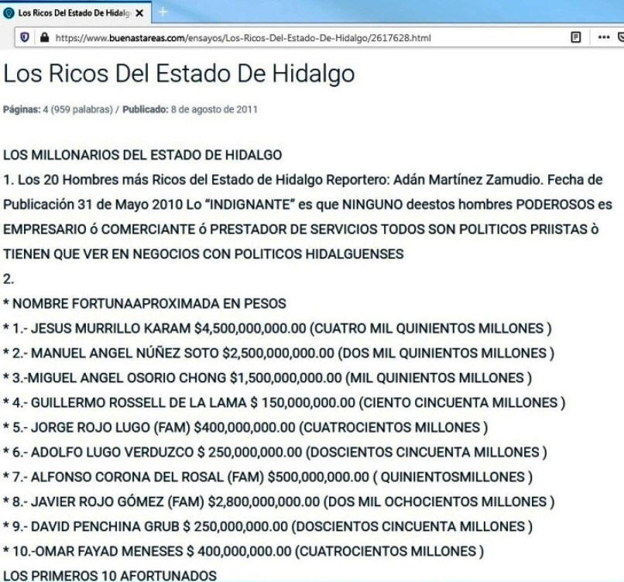Click the Los Ricos tab favicon
This screenshot has height=582, width=624.
tap(9, 13)
